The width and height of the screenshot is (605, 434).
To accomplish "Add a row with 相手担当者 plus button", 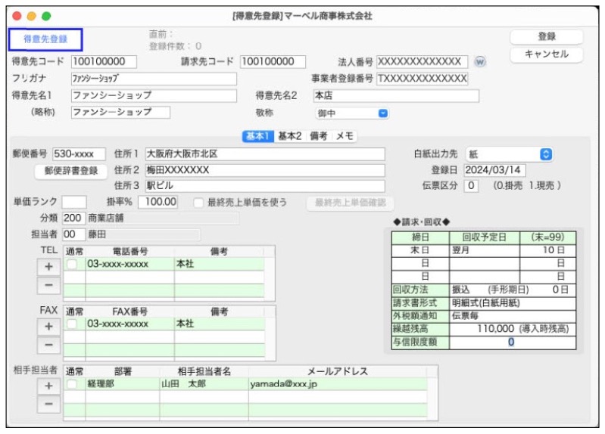I will coord(48,386).
